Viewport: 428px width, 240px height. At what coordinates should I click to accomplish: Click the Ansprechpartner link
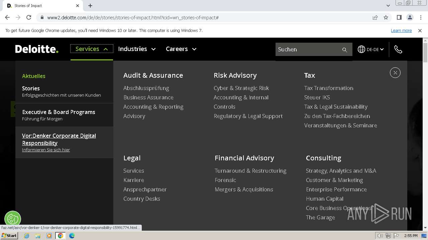(x=145, y=189)
